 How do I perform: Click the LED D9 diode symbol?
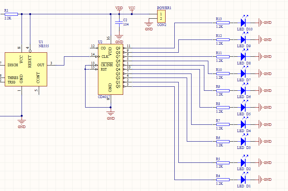point(243,40)
